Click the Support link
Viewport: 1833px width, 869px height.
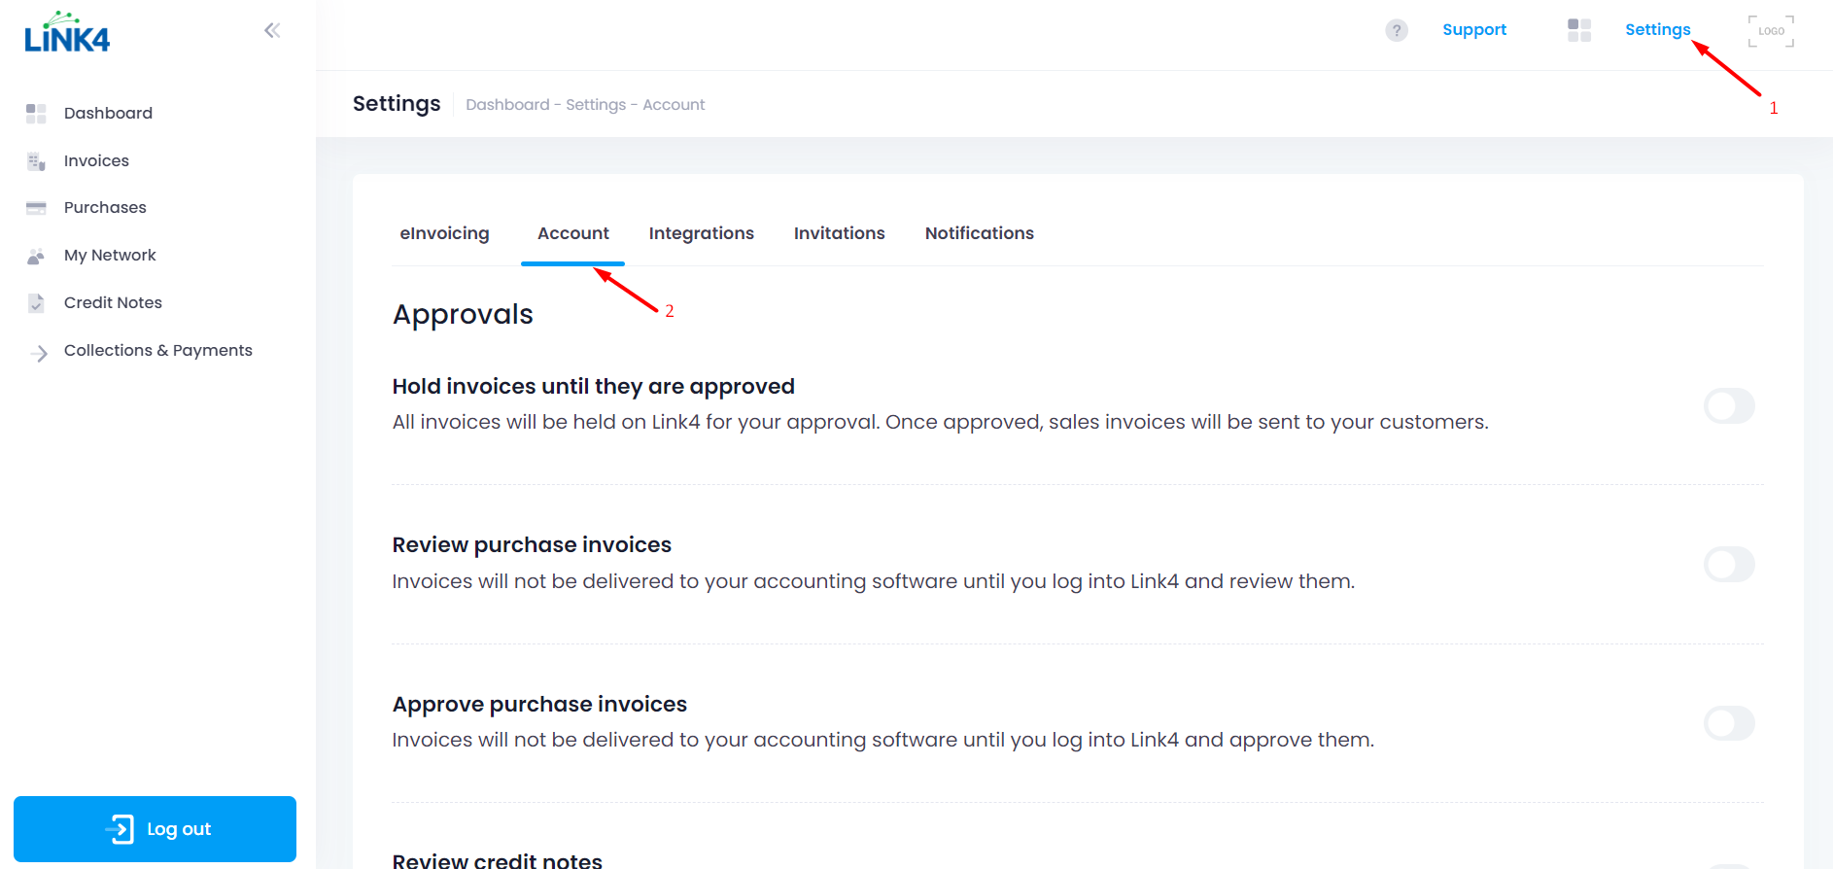click(x=1474, y=29)
